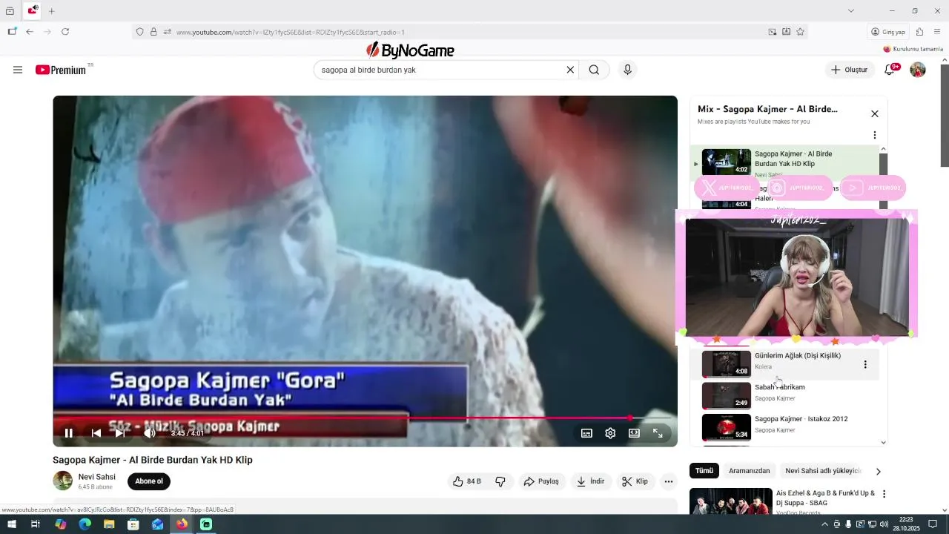Open more actions under the video
Image resolution: width=949 pixels, height=534 pixels.
click(668, 481)
